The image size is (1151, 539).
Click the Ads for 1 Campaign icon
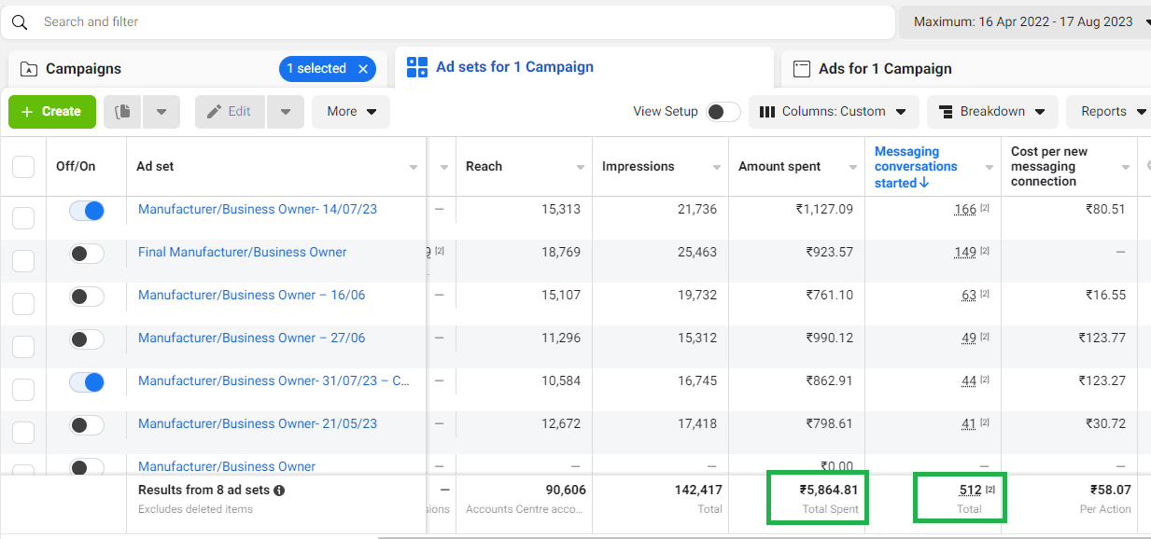[x=801, y=69]
